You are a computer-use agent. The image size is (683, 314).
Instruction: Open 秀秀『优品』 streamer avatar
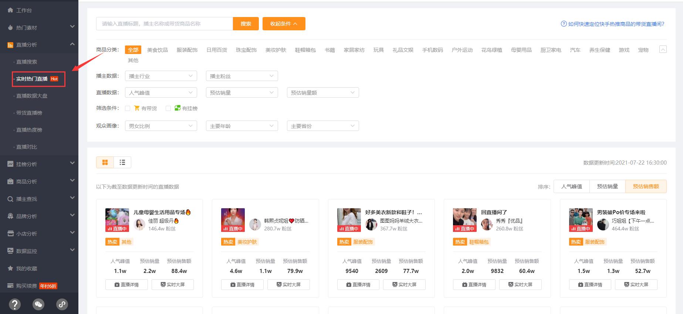[487, 224]
